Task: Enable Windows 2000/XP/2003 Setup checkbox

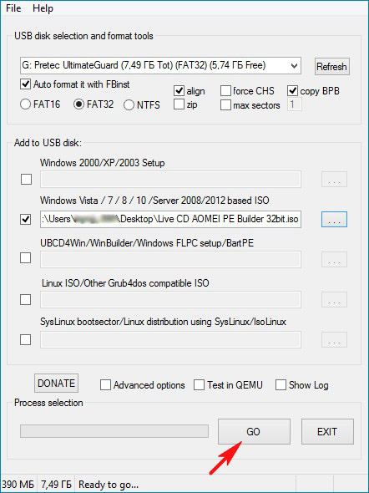Action: 26,180
